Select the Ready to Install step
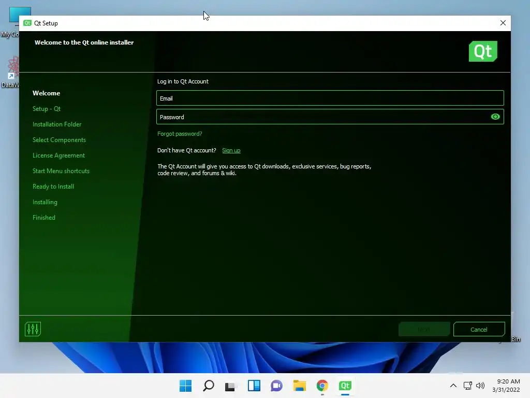 pyautogui.click(x=53, y=187)
